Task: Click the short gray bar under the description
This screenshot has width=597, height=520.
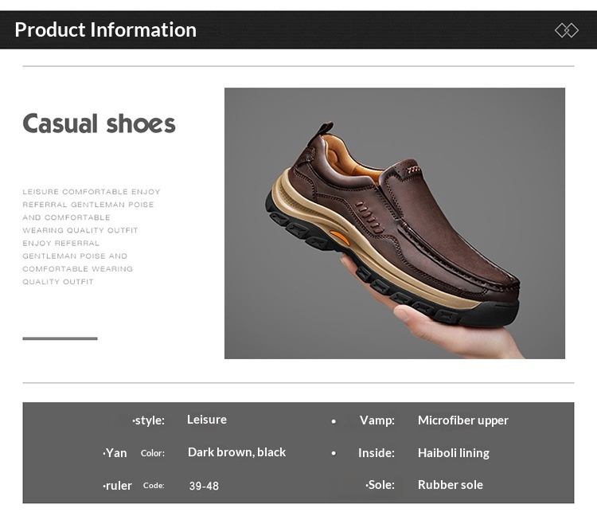Action: tap(60, 338)
